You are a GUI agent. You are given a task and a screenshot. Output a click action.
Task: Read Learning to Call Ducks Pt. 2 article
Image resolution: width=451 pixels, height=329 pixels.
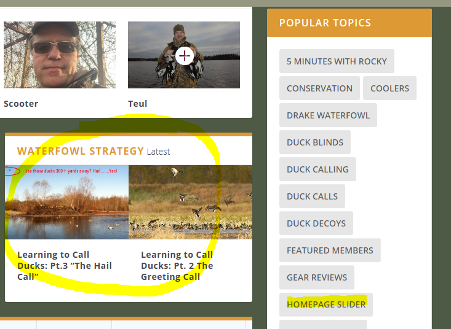coord(177,266)
